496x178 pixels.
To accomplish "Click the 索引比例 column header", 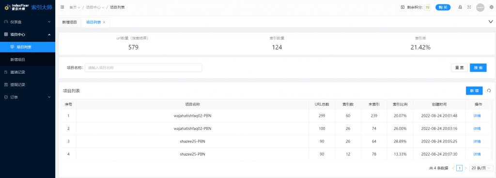I will tap(400, 104).
